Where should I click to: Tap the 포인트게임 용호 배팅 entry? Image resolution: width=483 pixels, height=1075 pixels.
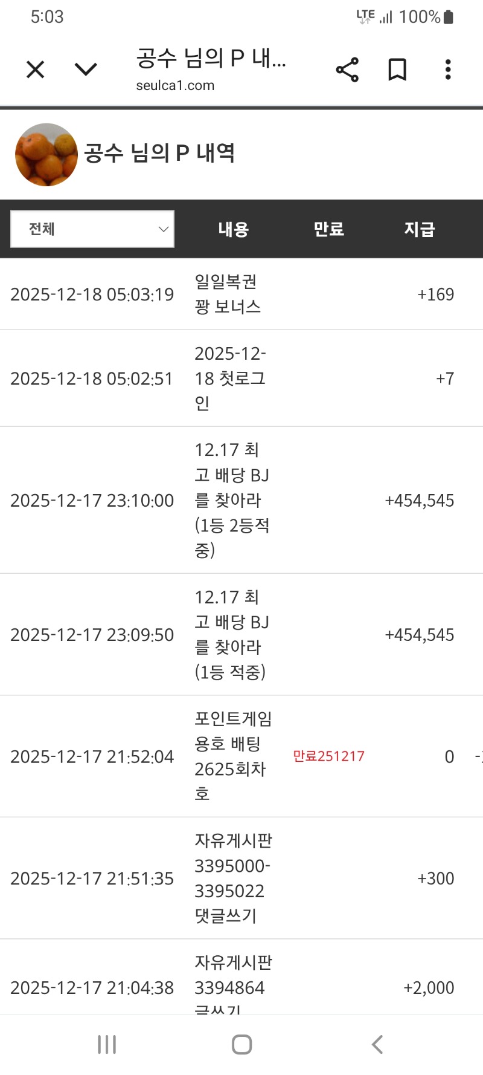[232, 756]
